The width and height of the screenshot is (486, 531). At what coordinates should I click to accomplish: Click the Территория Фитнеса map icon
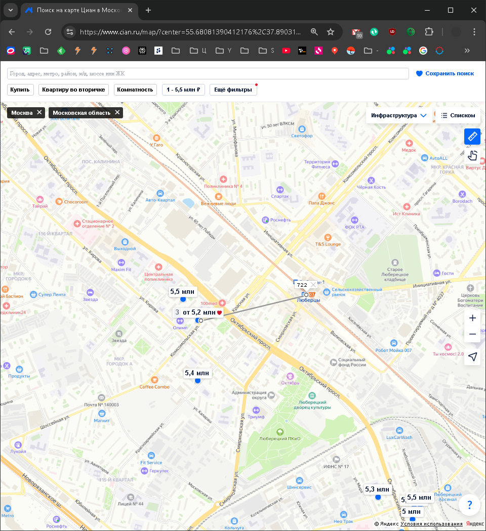tap(335, 164)
